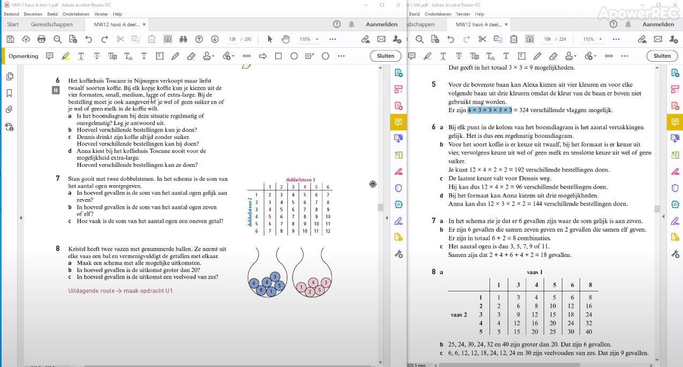This screenshot has width=683, height=367.
Task: Choose the arrow shape tool in left window
Action: coord(263,56)
